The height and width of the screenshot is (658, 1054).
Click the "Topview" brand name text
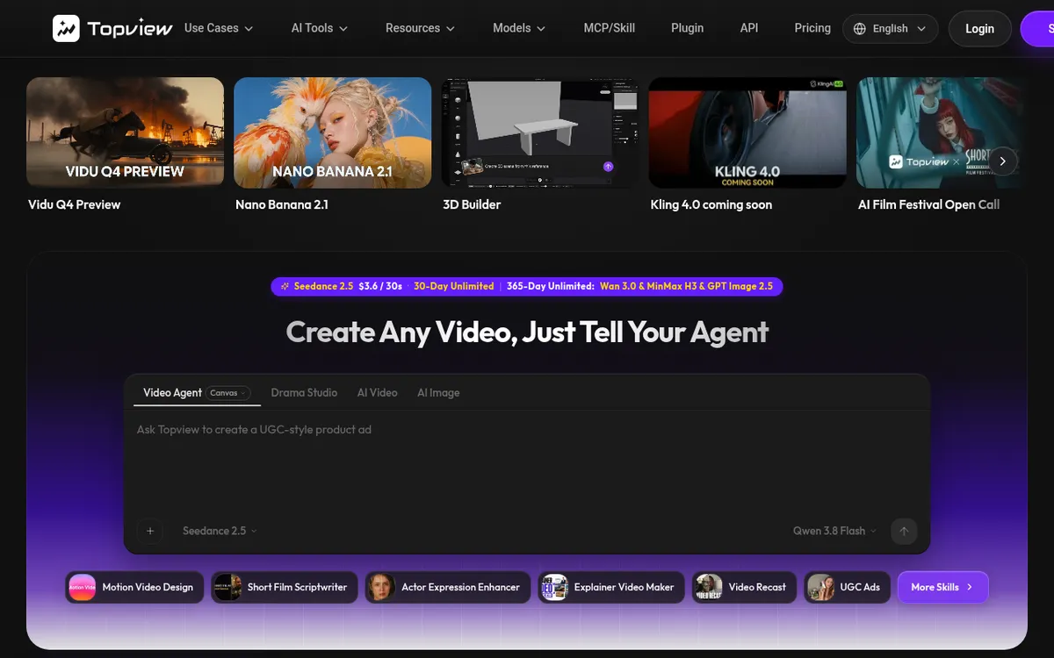tap(128, 30)
